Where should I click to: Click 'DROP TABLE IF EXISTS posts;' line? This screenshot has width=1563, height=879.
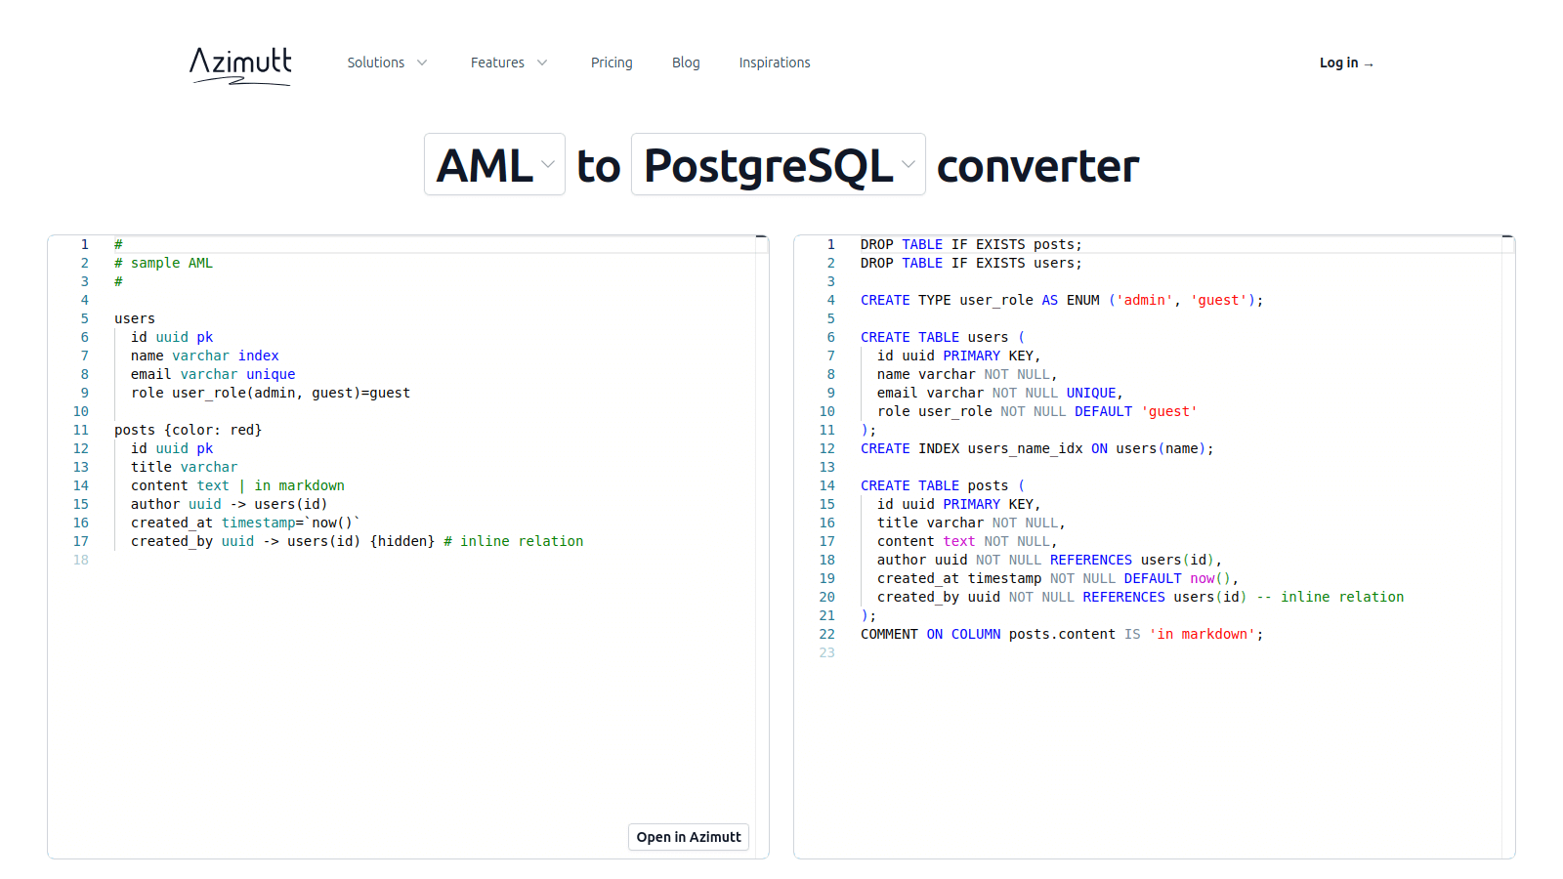(x=971, y=244)
